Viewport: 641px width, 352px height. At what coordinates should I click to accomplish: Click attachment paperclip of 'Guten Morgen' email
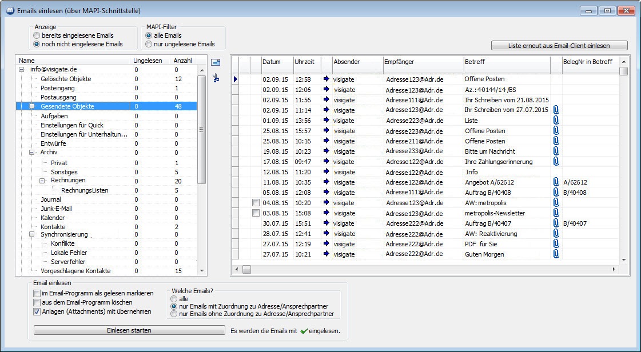coord(556,254)
